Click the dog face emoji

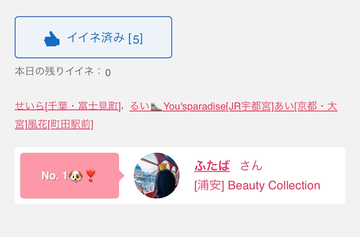[75, 175]
